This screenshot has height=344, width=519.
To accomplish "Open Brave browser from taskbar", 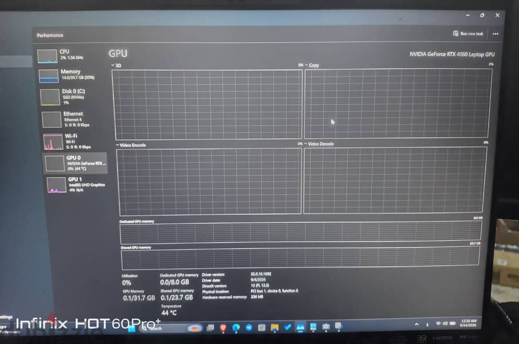I will click(x=223, y=328).
